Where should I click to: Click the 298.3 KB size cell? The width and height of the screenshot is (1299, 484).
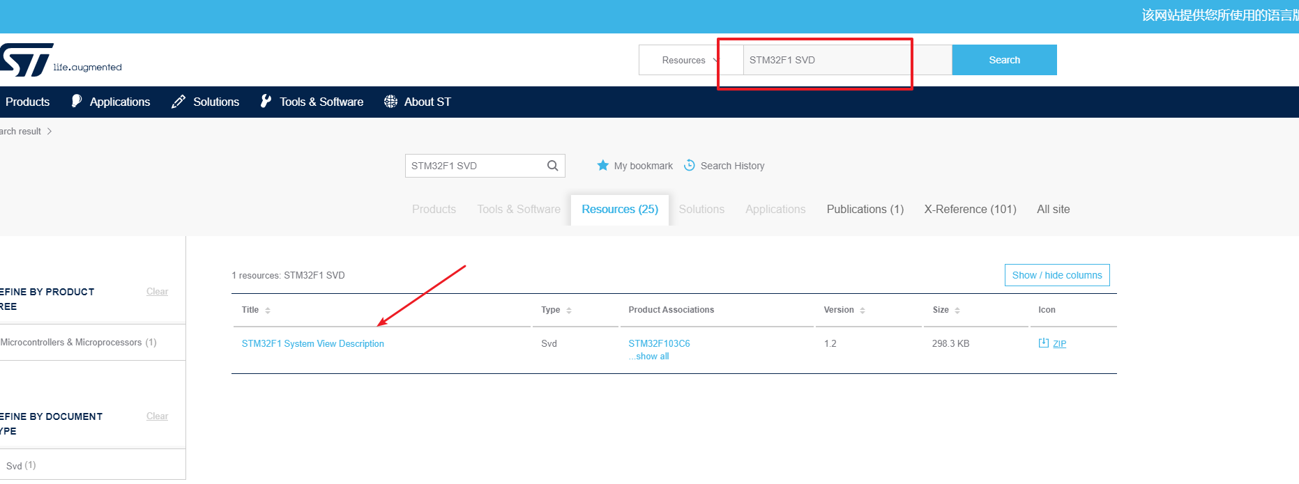pyautogui.click(x=950, y=343)
